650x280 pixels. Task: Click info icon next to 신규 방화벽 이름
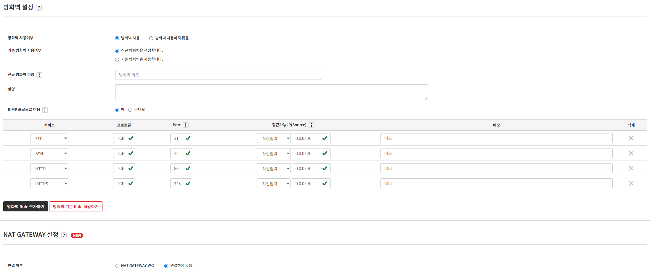[39, 75]
